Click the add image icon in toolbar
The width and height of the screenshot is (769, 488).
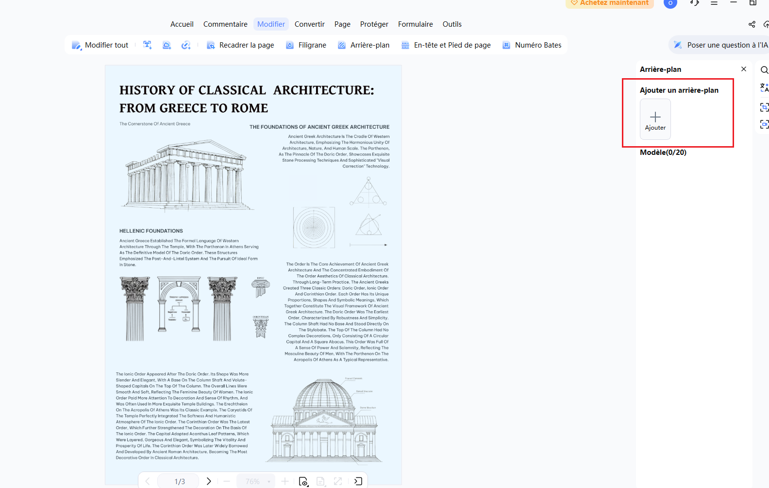[x=167, y=45]
